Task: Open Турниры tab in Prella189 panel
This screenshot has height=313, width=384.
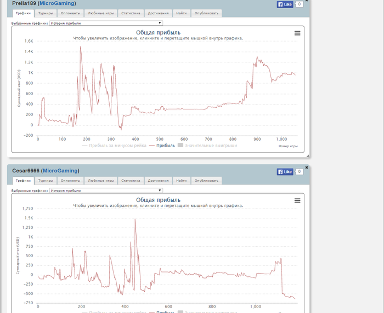Action: pos(46,13)
